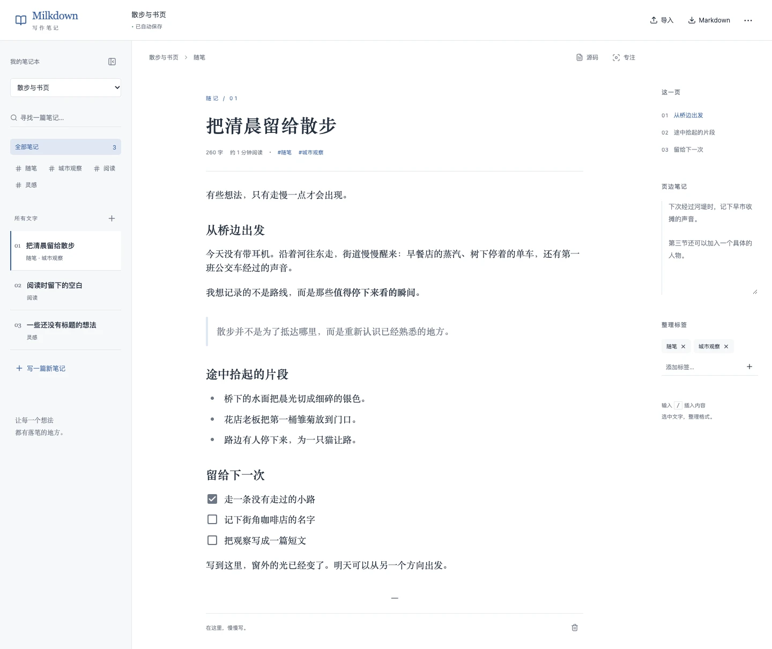Delete note with the trash icon
This screenshot has height=649, width=772.
pyautogui.click(x=575, y=628)
